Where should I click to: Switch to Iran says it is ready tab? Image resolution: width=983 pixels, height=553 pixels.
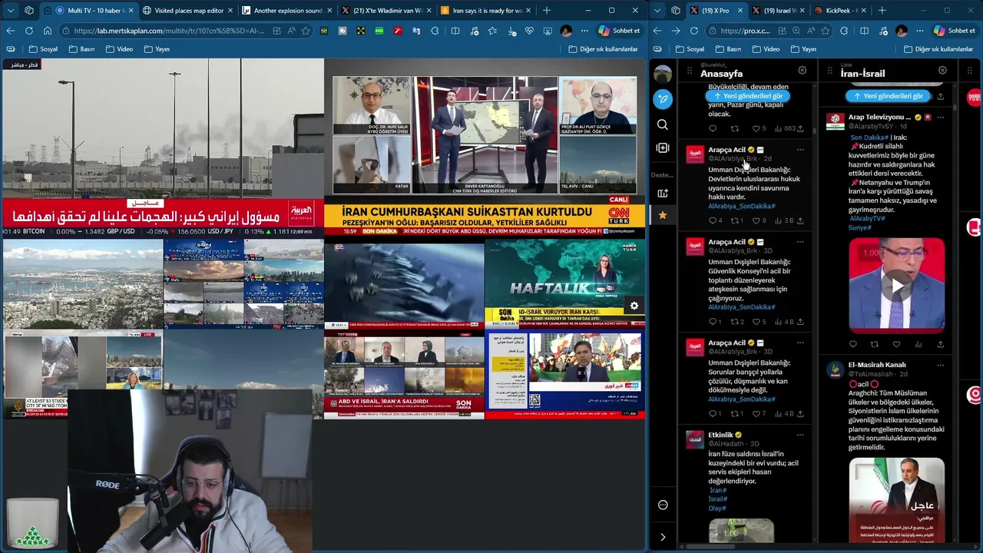pyautogui.click(x=486, y=11)
